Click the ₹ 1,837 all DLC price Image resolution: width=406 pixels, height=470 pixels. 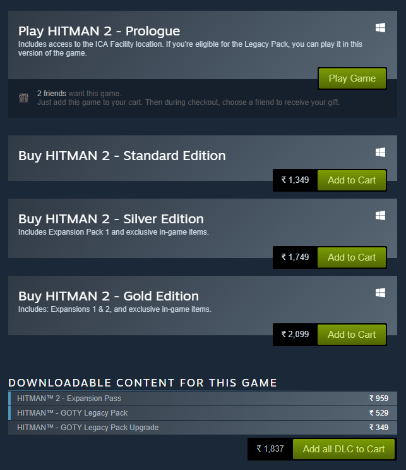pos(270,448)
